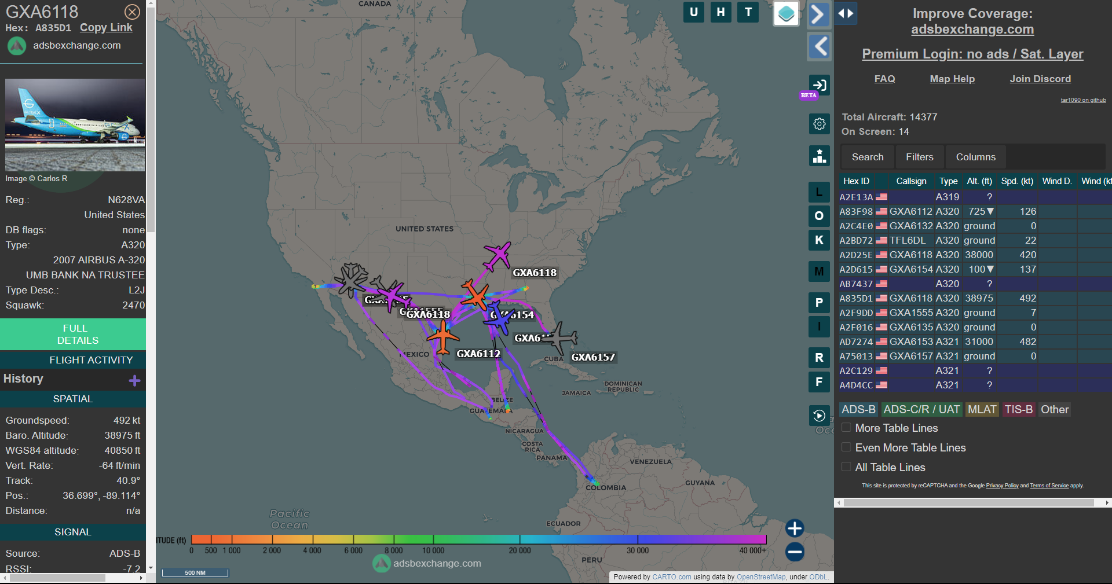Toggle the F map option button
The image size is (1112, 584).
[819, 381]
